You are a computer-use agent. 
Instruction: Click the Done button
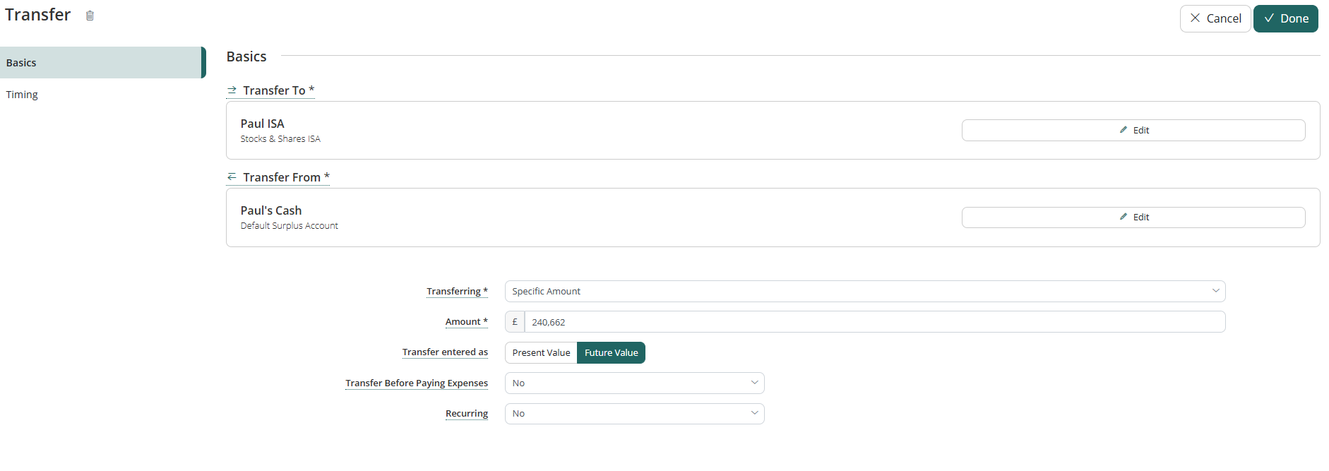point(1285,18)
